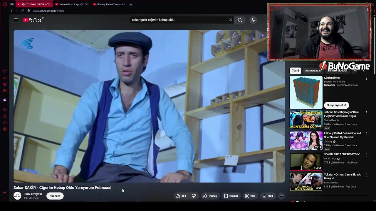Open the Twitch panel in the sidebar
376x211 pixels.
pos(5,100)
